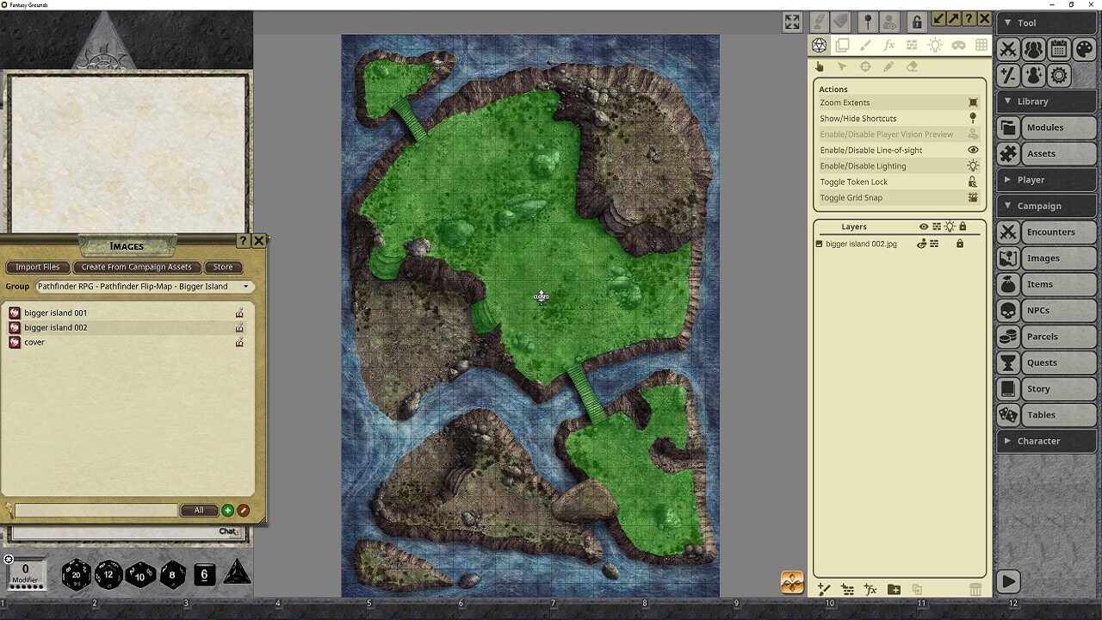Delete the selected layer using the trash icon
The image size is (1102, 620).
(x=975, y=589)
